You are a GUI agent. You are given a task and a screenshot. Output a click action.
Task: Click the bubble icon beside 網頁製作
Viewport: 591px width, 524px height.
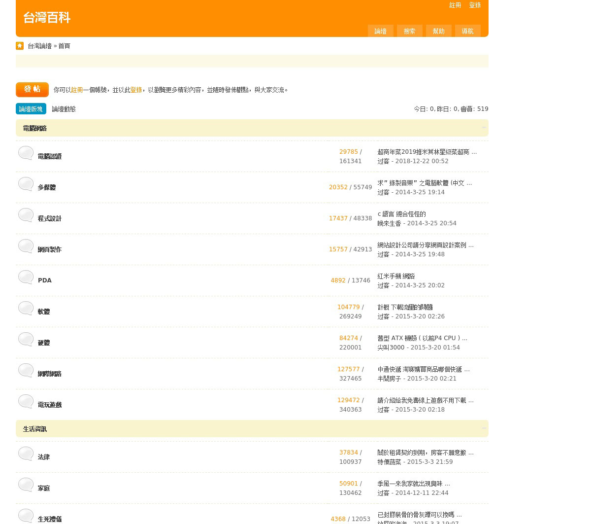point(26,246)
